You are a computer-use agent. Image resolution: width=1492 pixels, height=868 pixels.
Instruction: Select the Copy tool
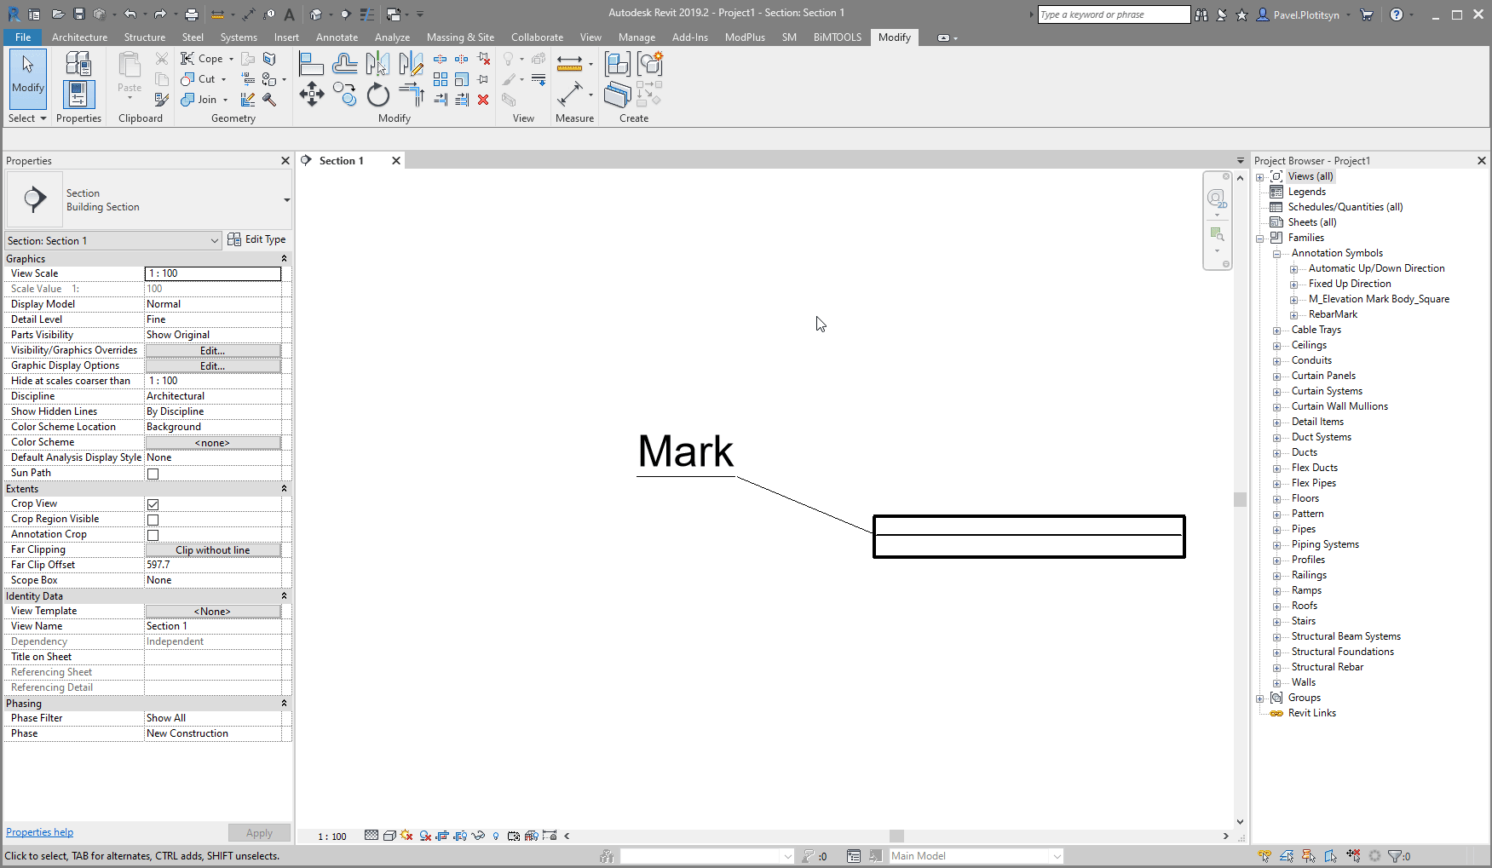point(345,95)
